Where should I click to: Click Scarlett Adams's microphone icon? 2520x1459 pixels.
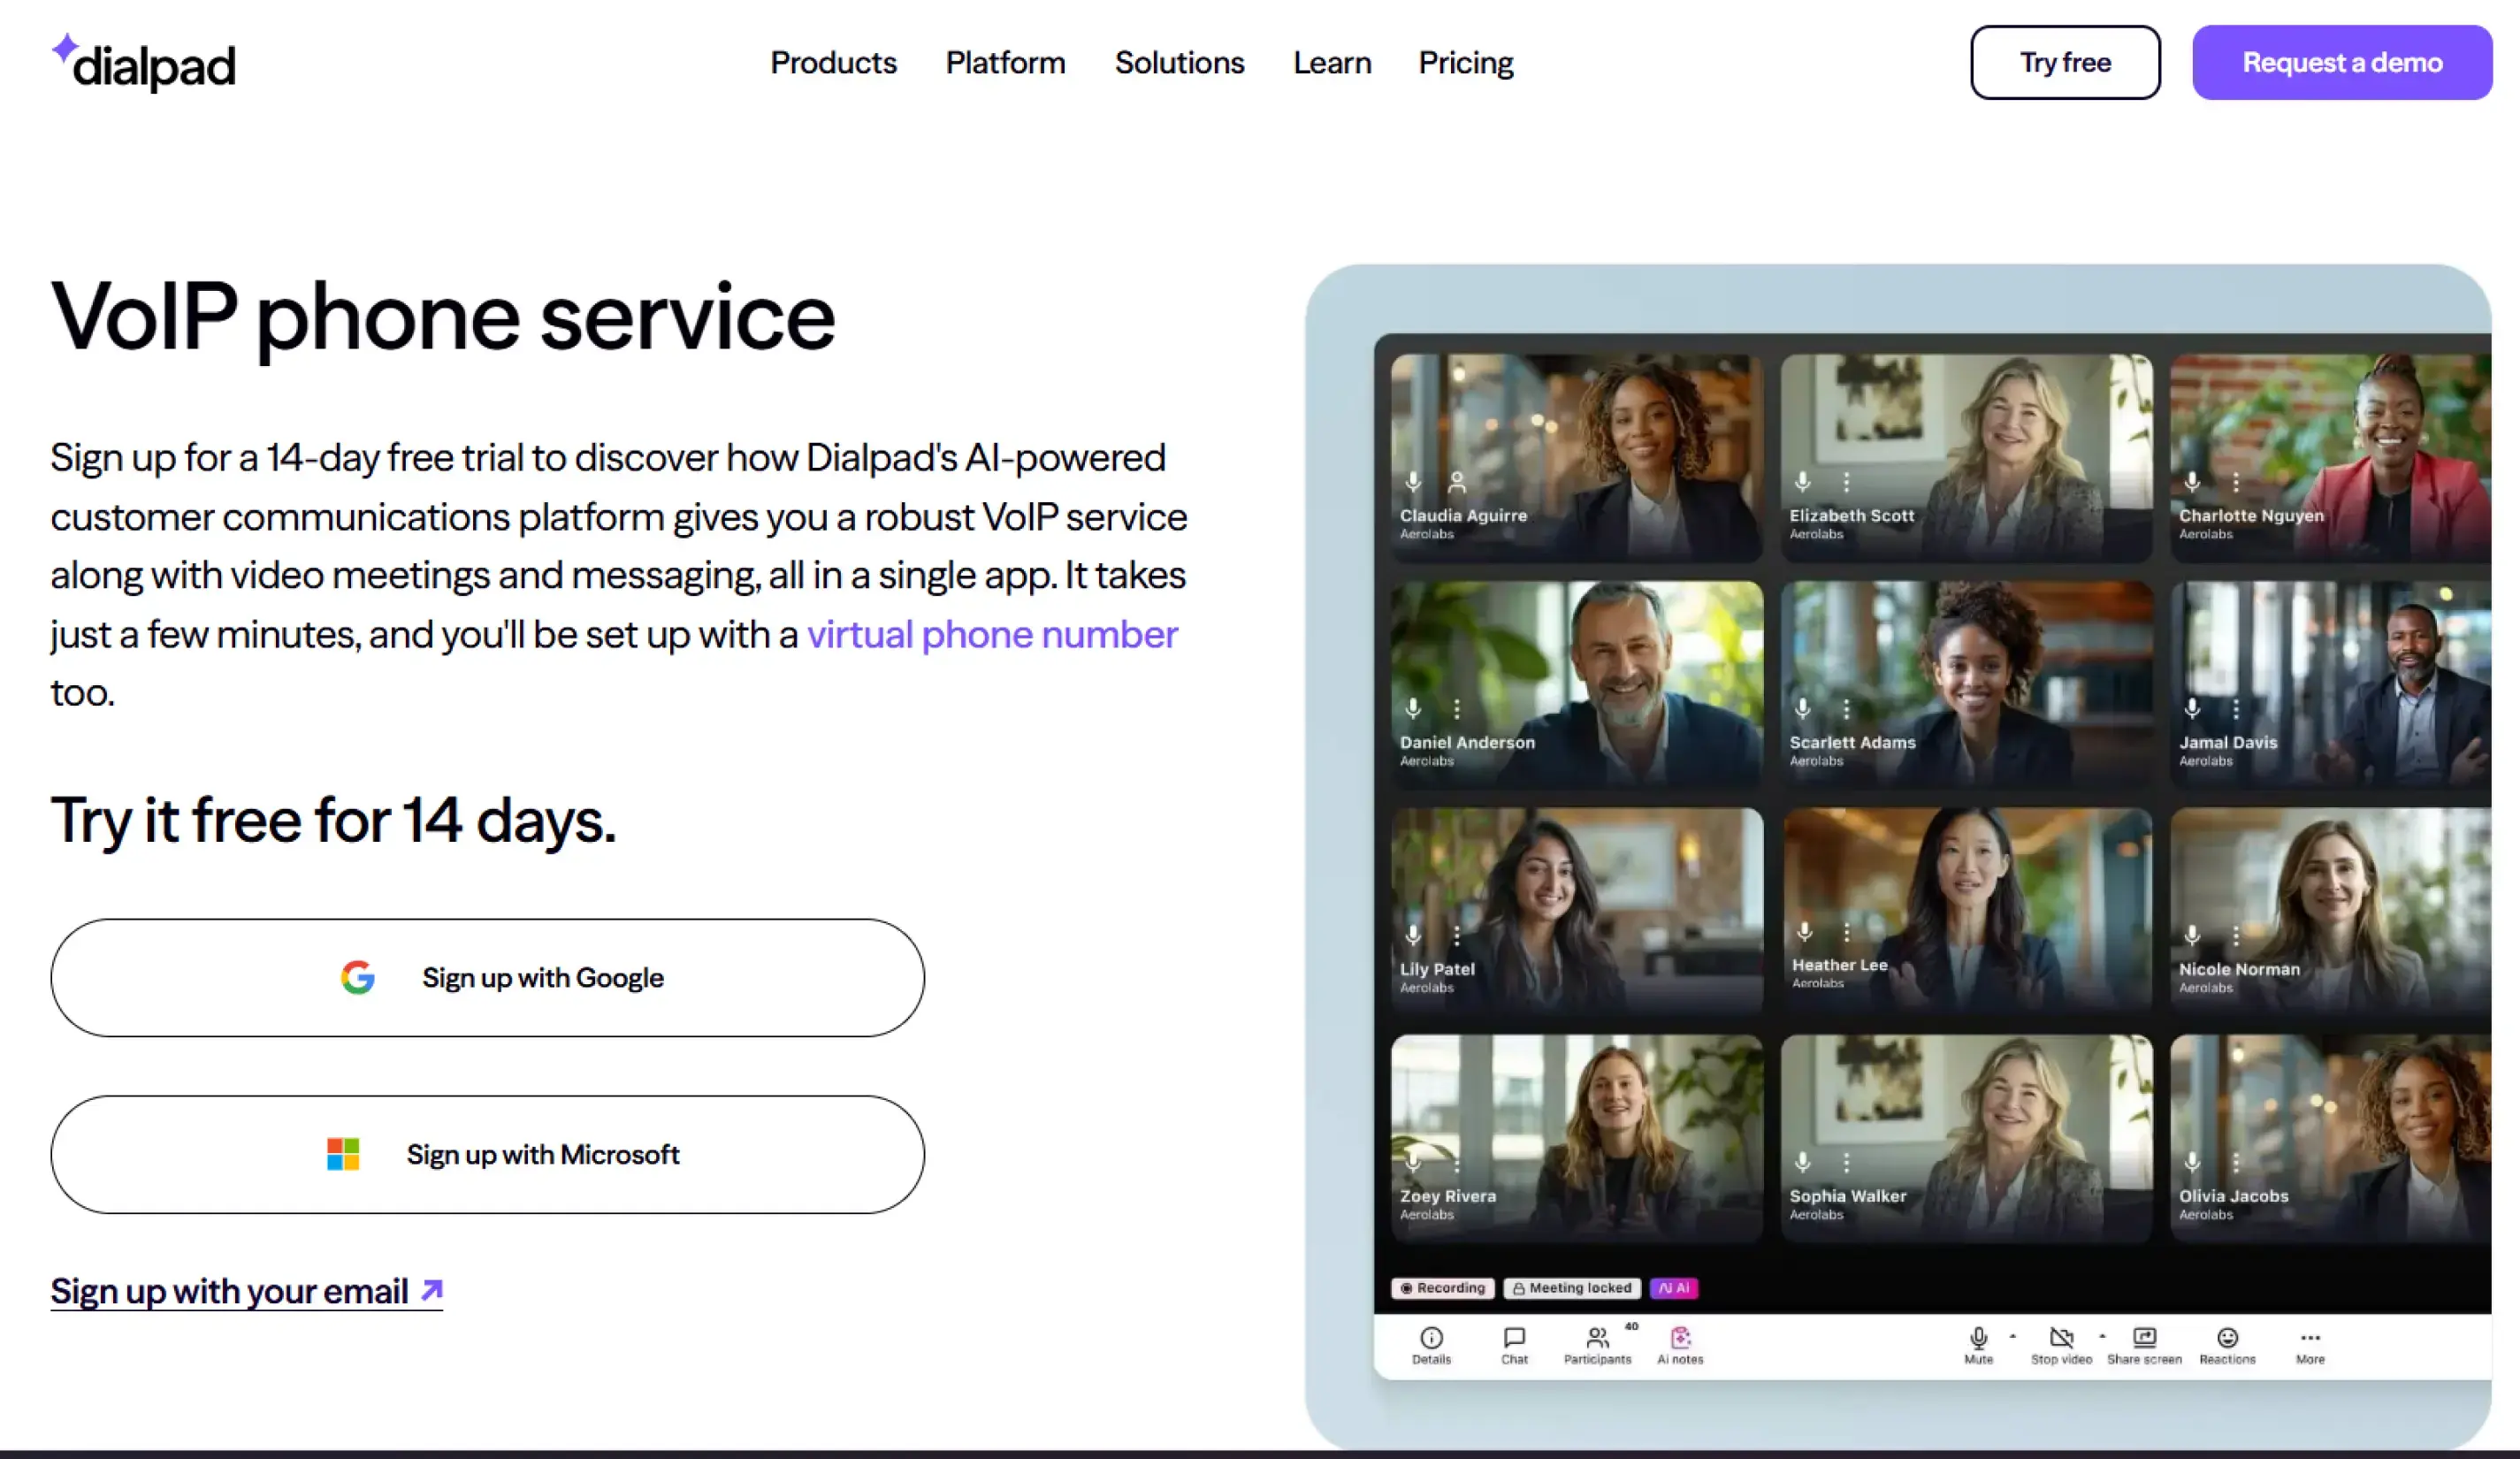(1802, 709)
